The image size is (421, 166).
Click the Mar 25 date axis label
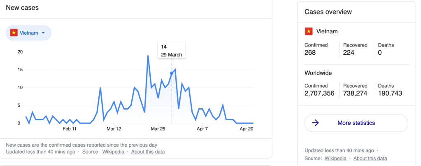[158, 129]
